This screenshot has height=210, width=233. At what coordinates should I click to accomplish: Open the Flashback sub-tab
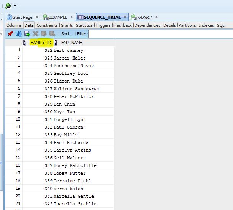(123, 25)
